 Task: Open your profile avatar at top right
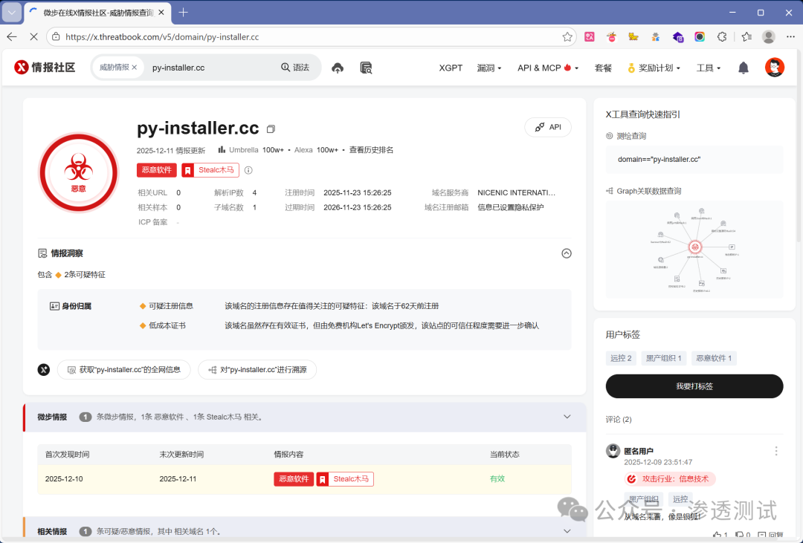pos(774,67)
